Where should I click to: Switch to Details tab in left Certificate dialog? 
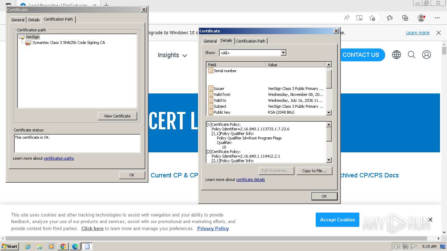pos(34,20)
